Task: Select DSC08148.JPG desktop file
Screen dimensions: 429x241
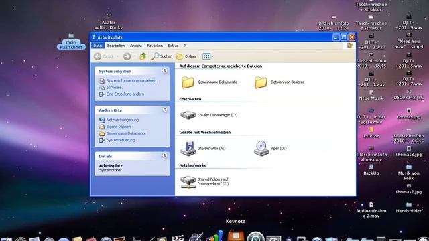Action: [x=409, y=94]
